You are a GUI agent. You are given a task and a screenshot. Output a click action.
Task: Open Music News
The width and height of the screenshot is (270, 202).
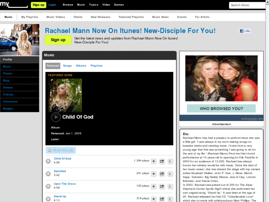(160, 17)
